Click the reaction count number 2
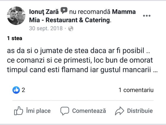The height and width of the screenshot is (125, 166). pos(23,90)
